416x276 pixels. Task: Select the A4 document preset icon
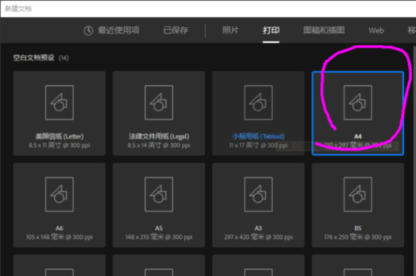(x=358, y=103)
